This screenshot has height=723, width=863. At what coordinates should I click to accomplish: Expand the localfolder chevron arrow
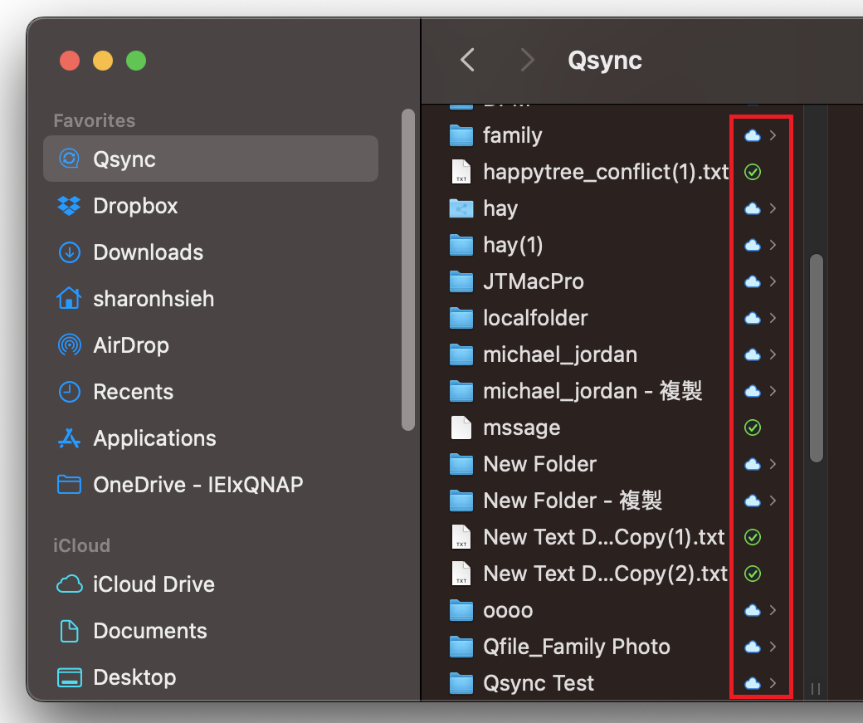tap(773, 318)
